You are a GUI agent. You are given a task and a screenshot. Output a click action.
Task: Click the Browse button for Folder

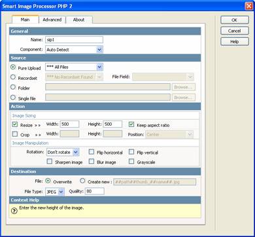[x=184, y=87]
